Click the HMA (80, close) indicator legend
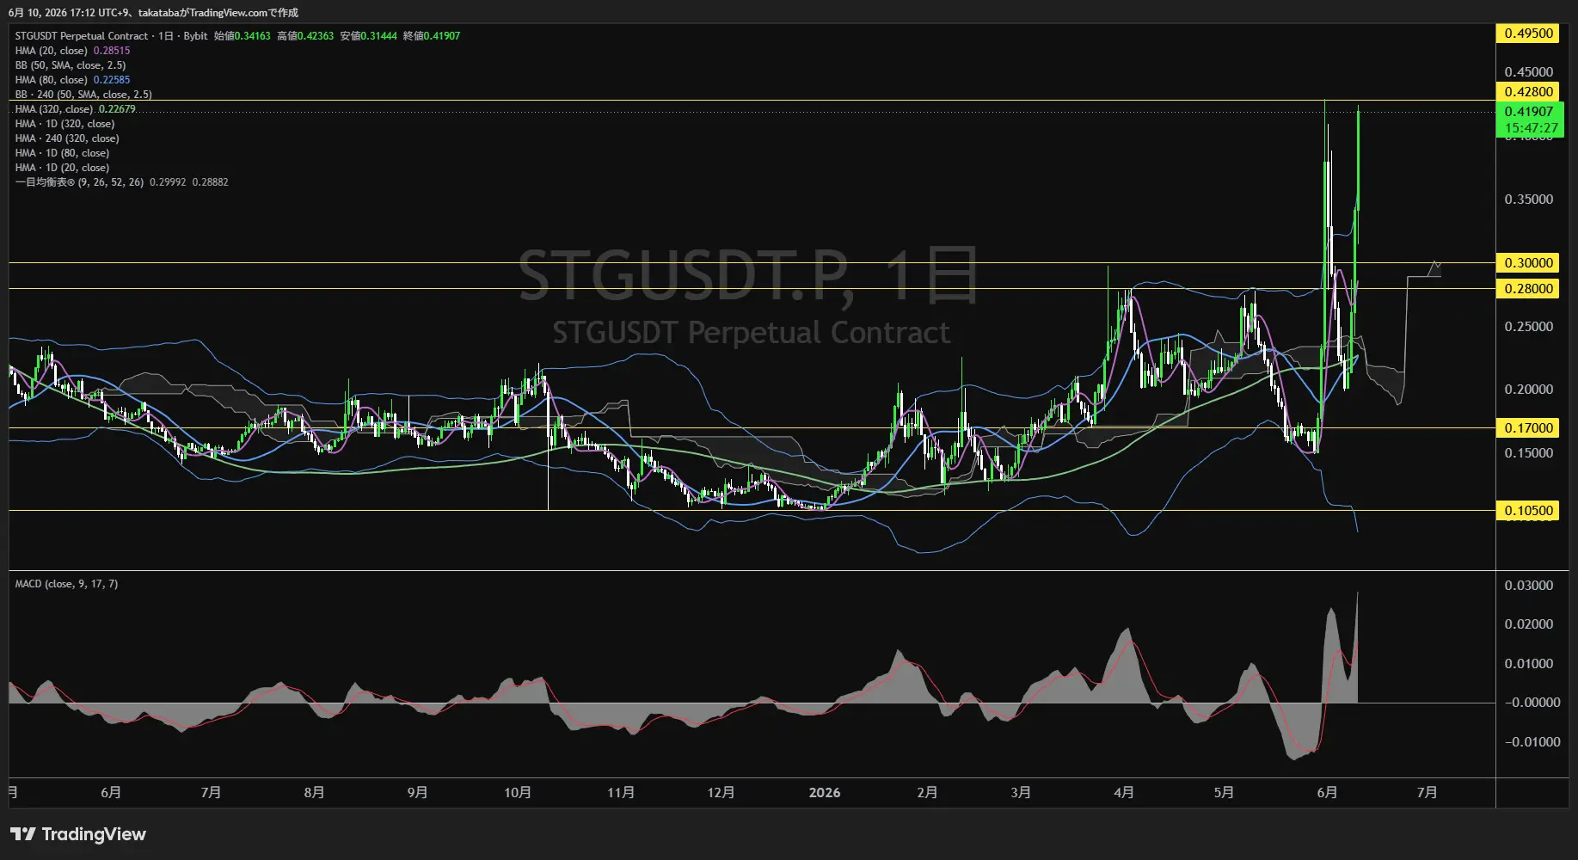1578x860 pixels. coord(72,80)
